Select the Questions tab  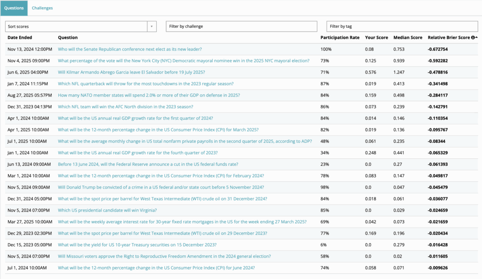[x=14, y=8]
